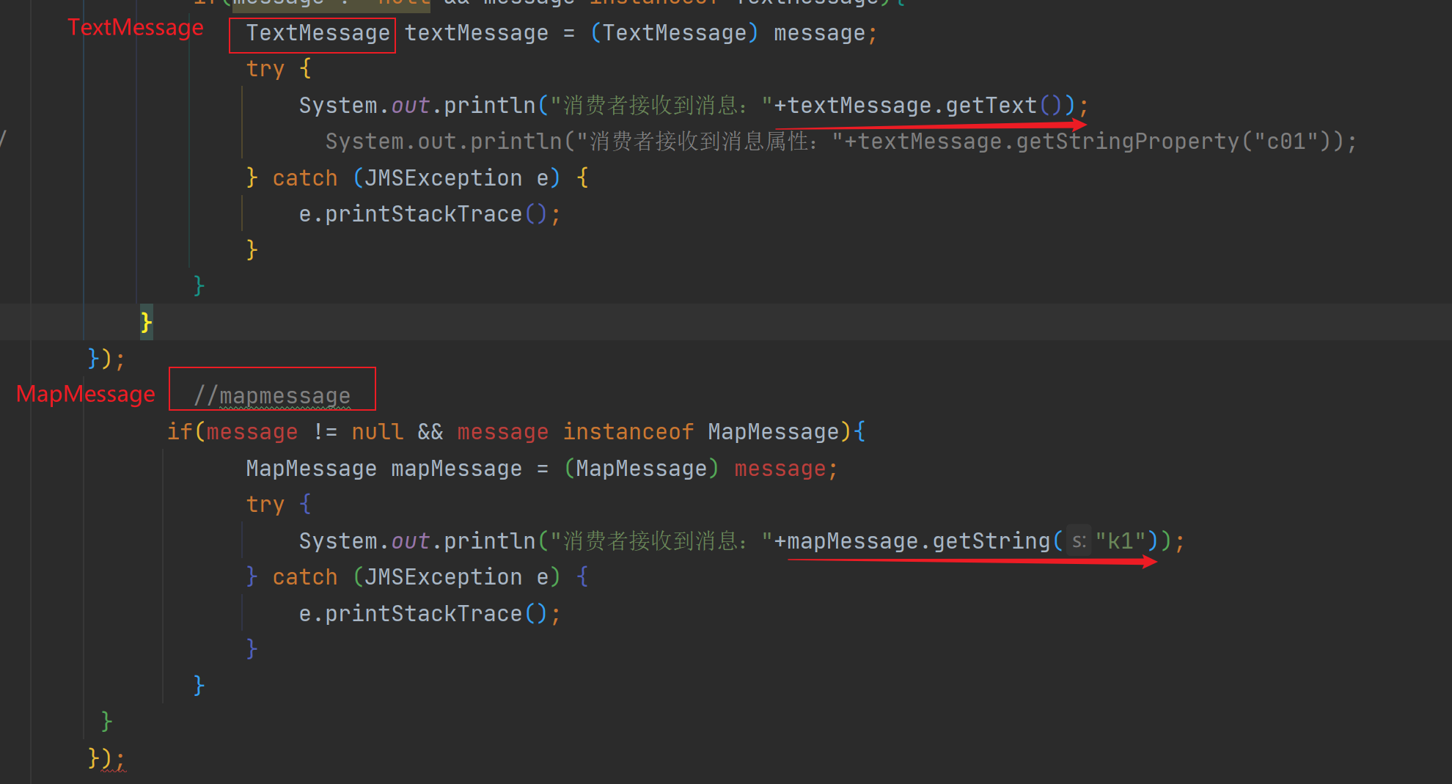The width and height of the screenshot is (1452, 784).
Task: Click the highlighted yellow closing brace
Action: point(147,322)
